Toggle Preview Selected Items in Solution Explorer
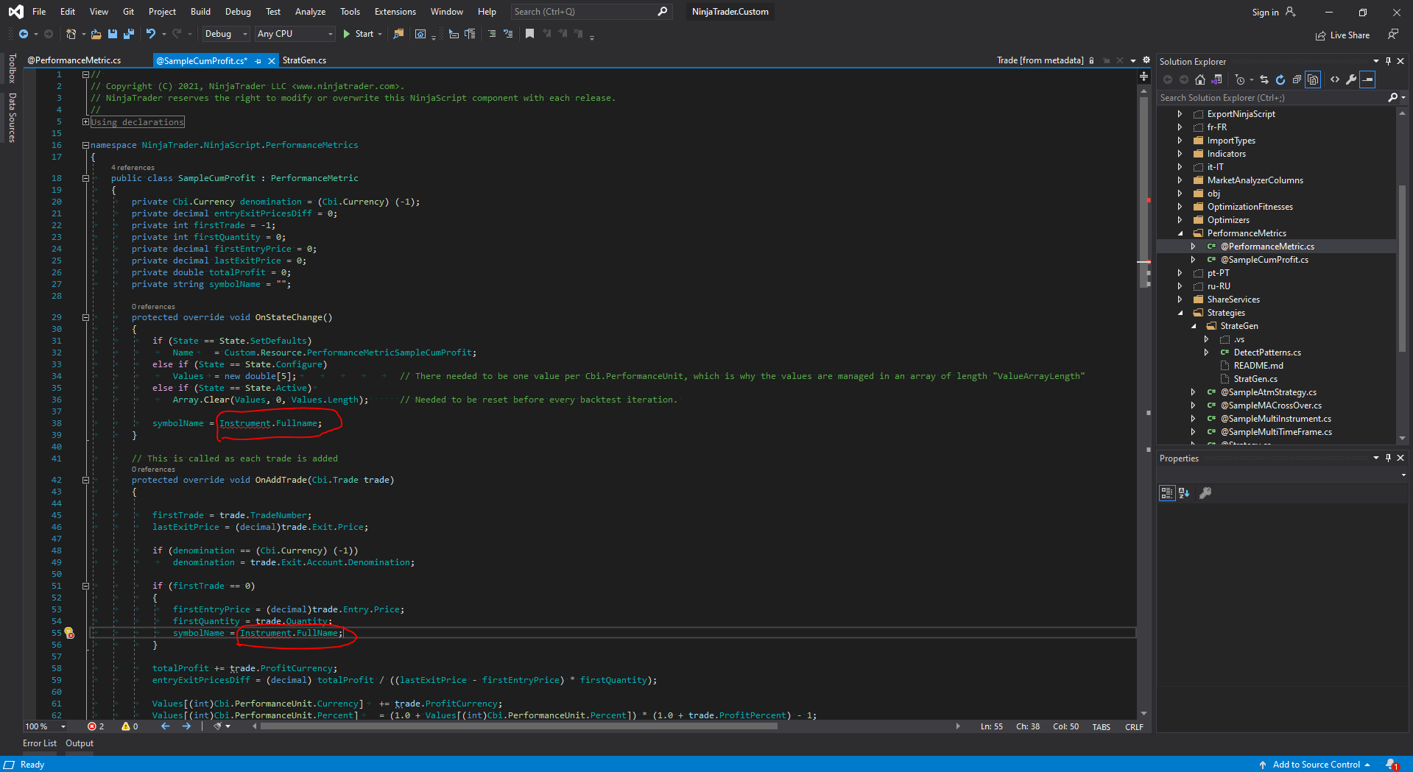 [x=1367, y=79]
